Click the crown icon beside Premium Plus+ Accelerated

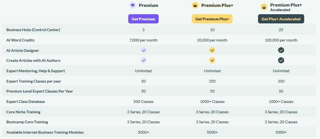click(x=264, y=7)
